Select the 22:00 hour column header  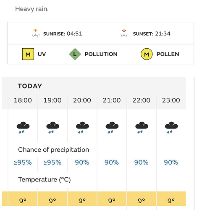coord(142,100)
